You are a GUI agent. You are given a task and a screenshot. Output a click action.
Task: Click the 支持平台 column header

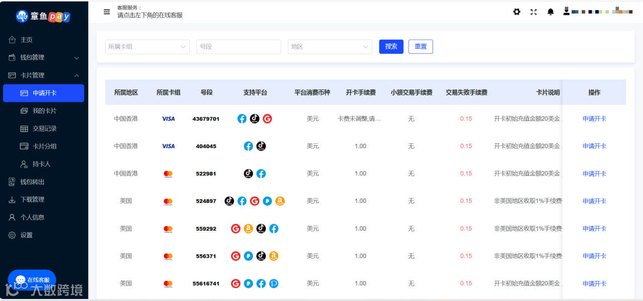tap(255, 92)
